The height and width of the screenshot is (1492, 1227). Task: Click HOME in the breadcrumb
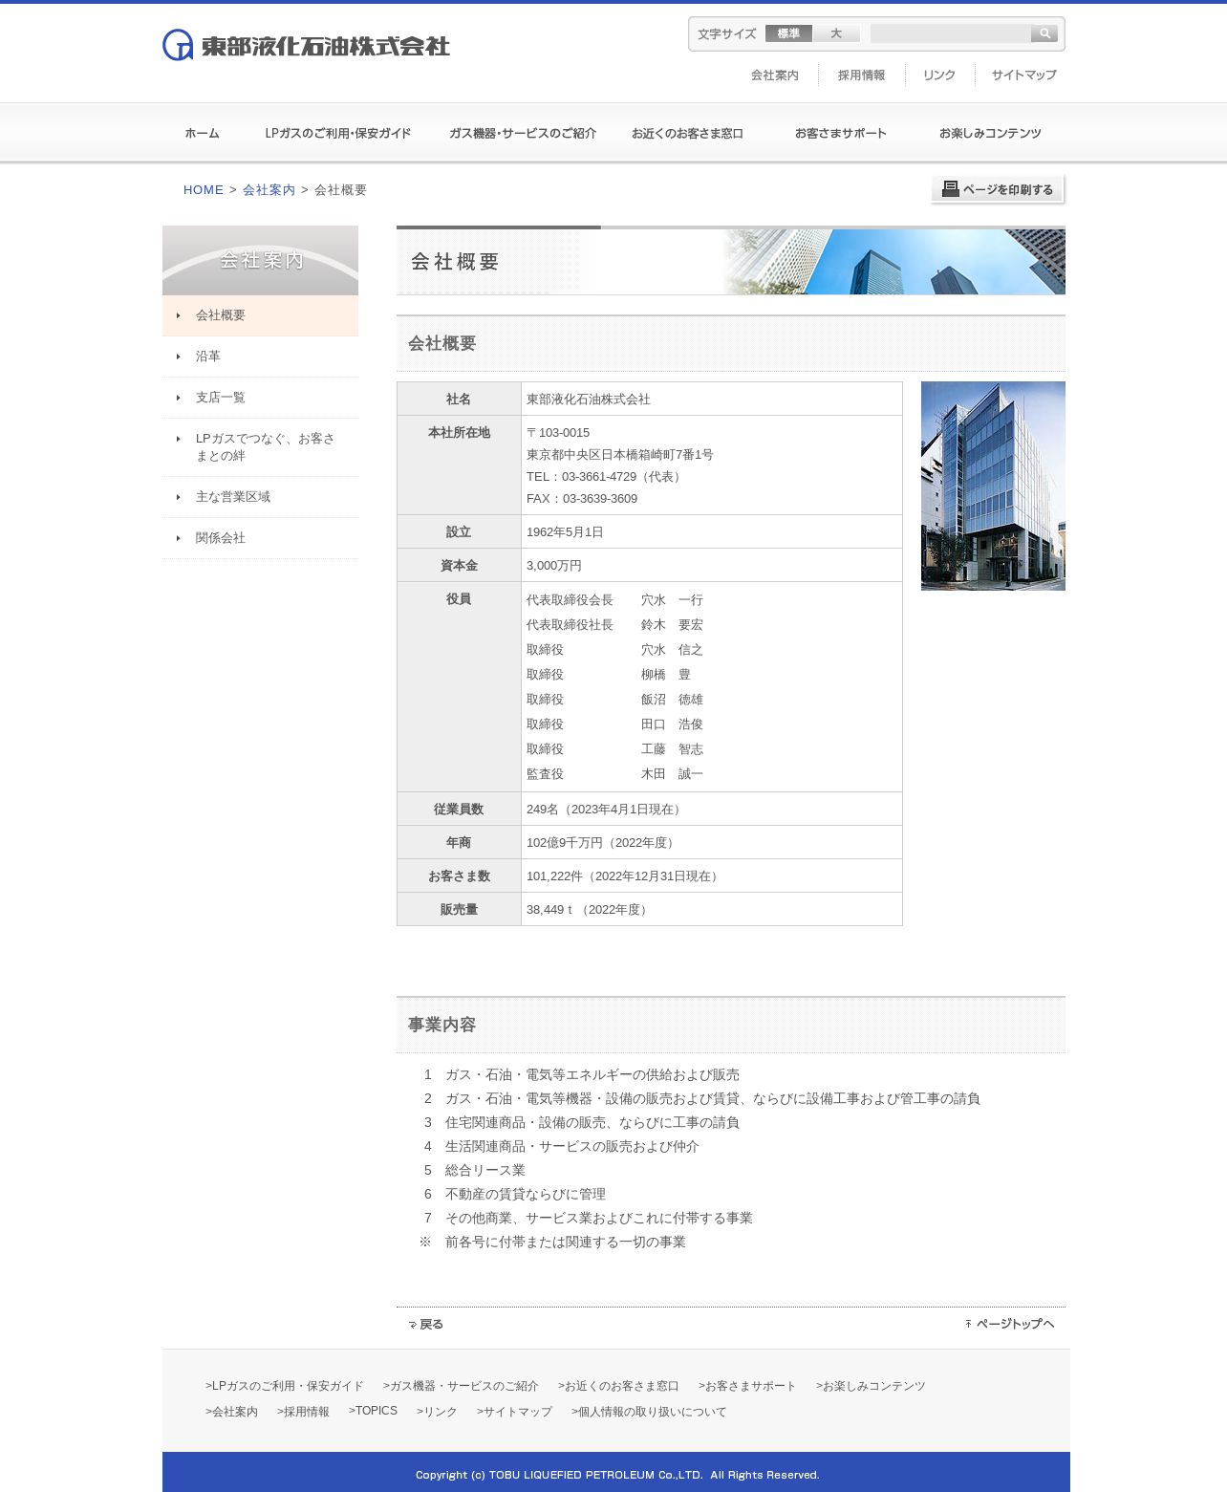[204, 189]
